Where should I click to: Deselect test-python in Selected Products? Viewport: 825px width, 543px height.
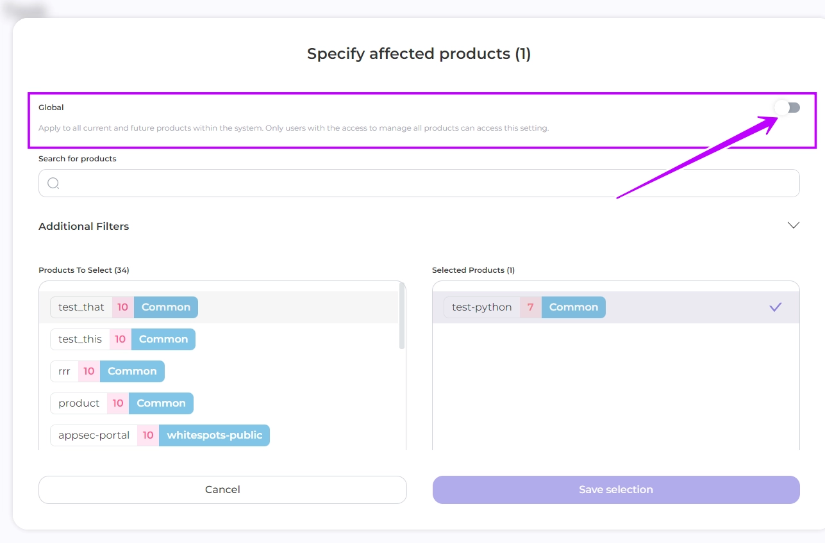coord(482,307)
